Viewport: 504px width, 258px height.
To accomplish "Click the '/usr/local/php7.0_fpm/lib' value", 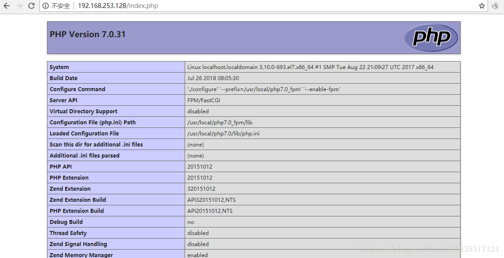I will [220, 123].
